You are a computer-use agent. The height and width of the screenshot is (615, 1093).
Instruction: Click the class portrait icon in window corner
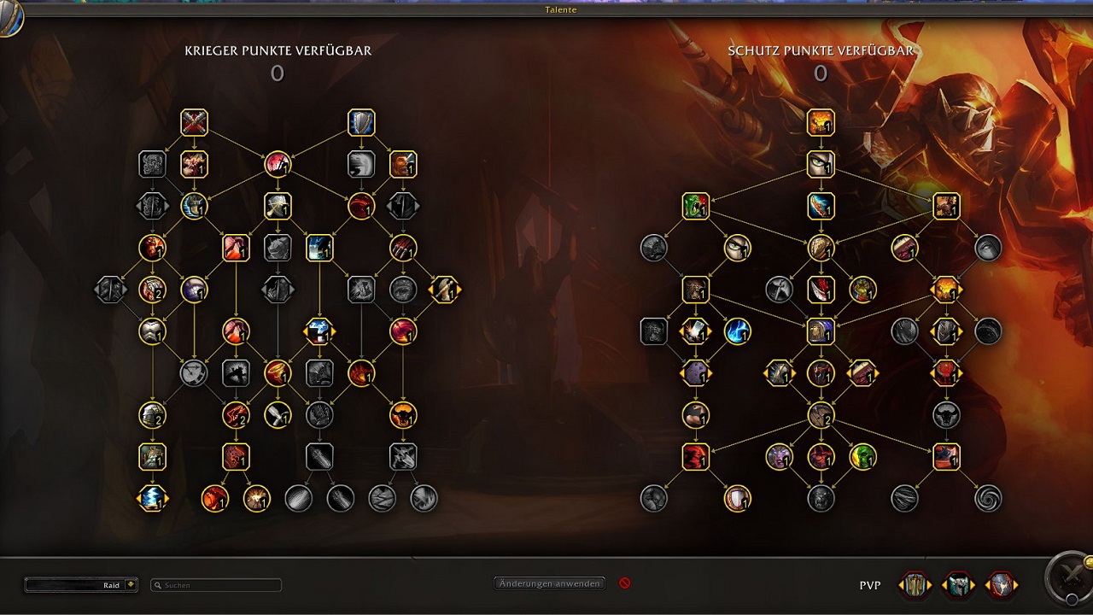tap(10, 17)
